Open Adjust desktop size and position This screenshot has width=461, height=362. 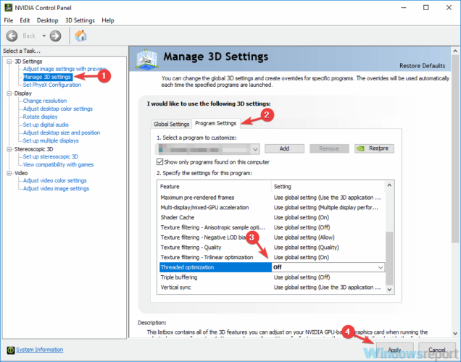[62, 132]
